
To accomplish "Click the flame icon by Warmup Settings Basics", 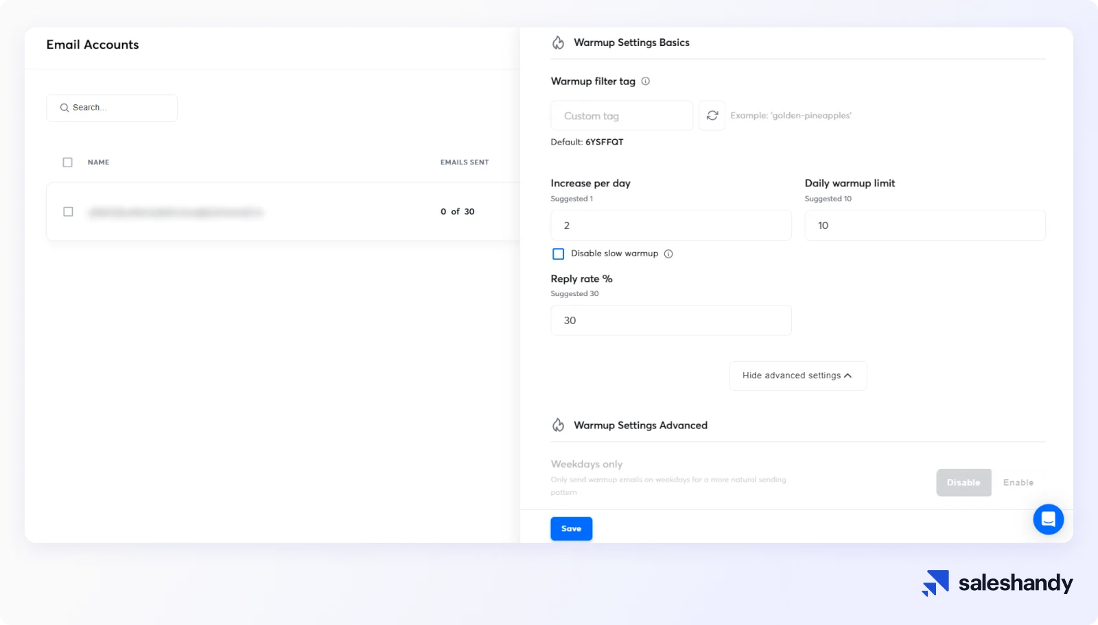I will pos(558,42).
